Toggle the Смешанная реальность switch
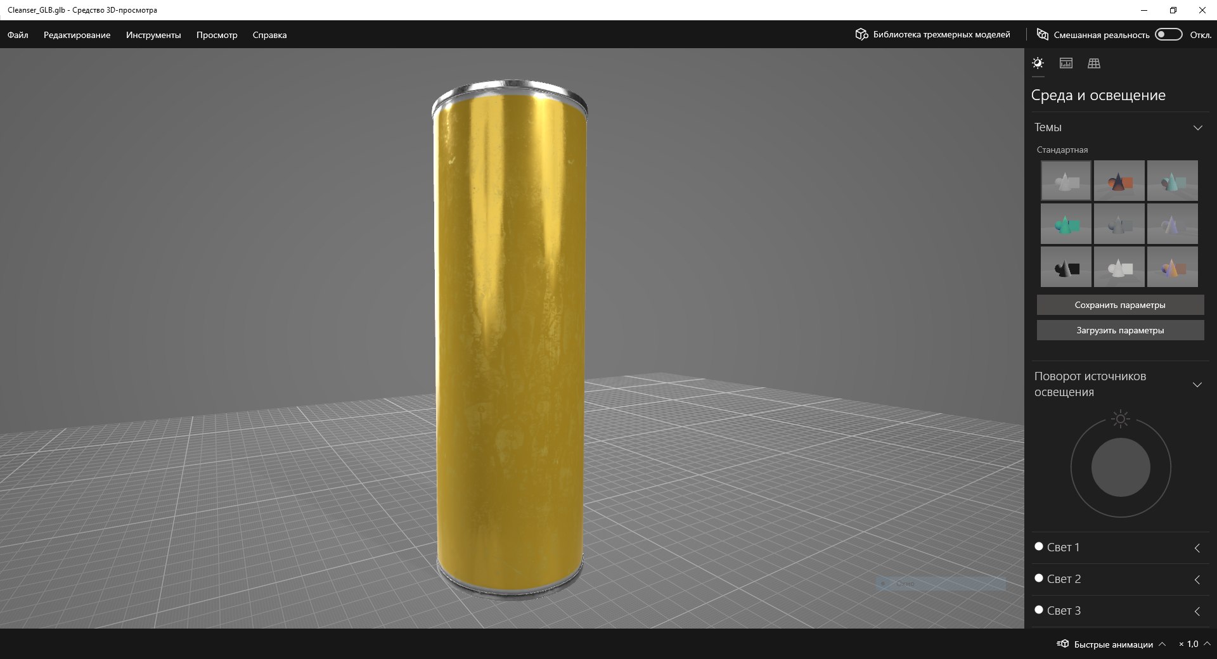 click(1169, 34)
